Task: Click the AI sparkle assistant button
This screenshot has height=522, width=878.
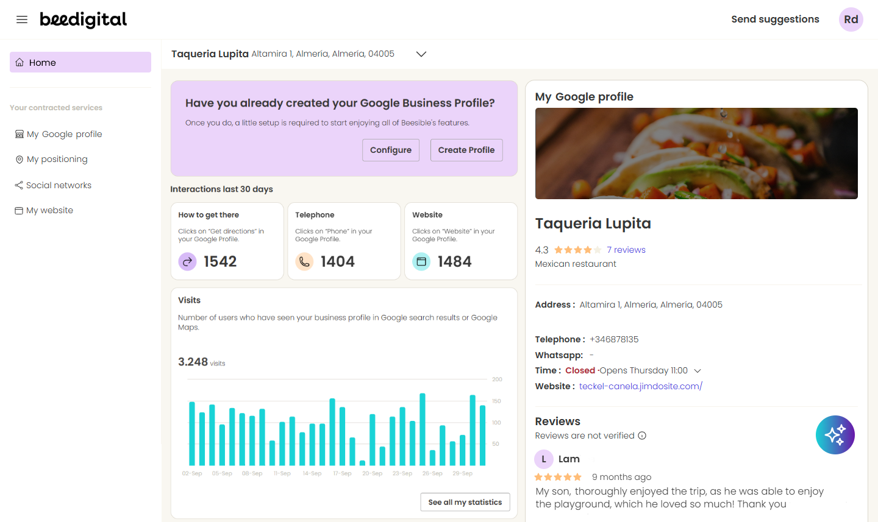Action: click(835, 435)
